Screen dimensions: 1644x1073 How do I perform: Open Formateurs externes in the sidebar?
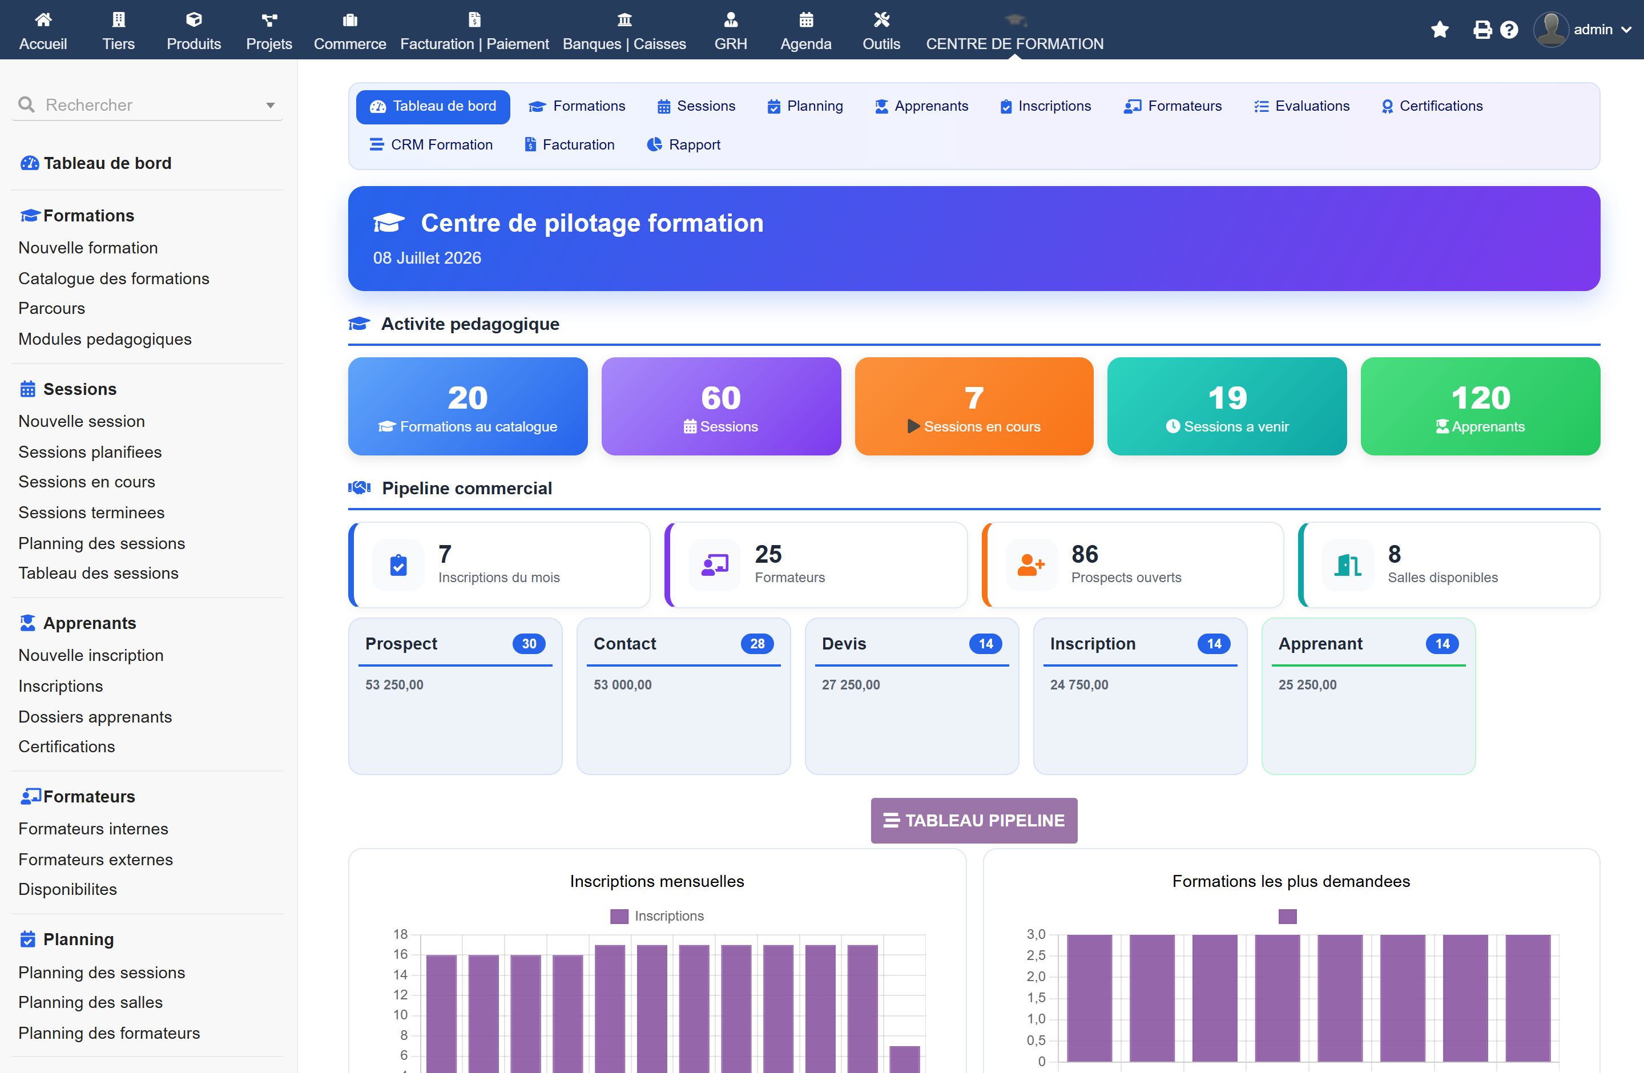coord(96,859)
